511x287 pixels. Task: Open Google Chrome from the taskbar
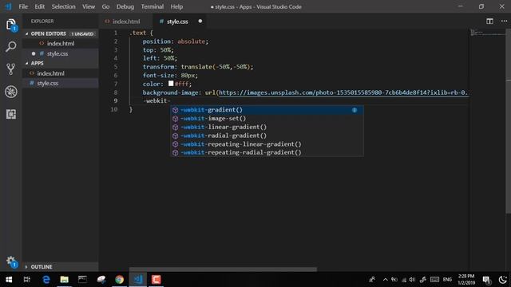tap(119, 280)
